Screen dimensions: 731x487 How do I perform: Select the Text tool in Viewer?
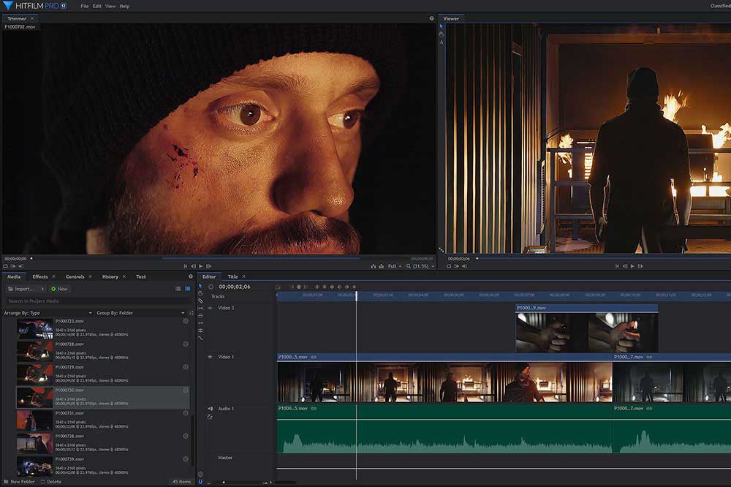442,42
